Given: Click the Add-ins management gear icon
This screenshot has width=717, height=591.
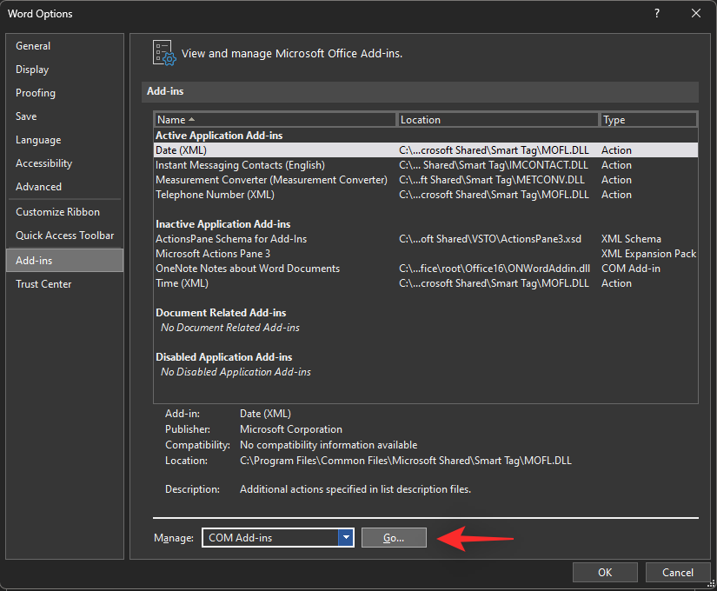Looking at the screenshot, I should tap(163, 53).
